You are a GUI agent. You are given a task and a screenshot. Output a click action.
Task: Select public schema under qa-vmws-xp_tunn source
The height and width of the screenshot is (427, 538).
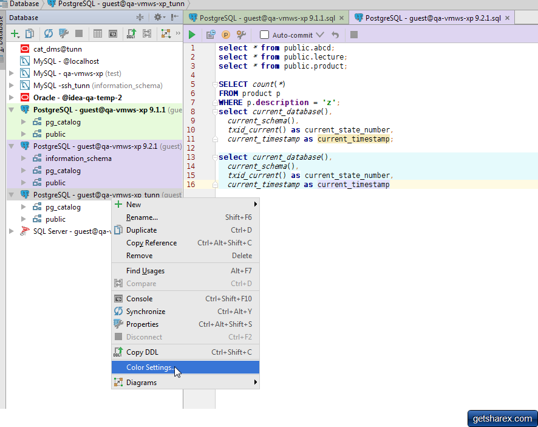[55, 219]
